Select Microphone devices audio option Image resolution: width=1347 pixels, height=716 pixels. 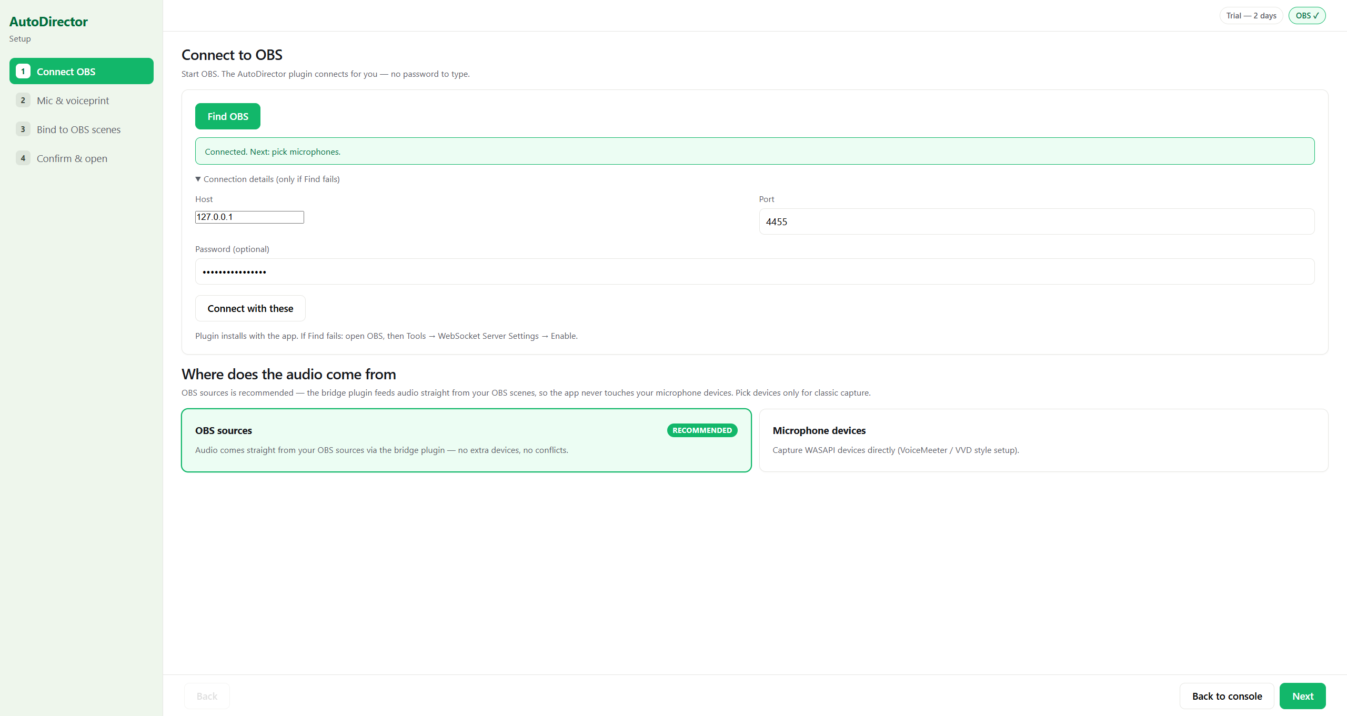1044,440
